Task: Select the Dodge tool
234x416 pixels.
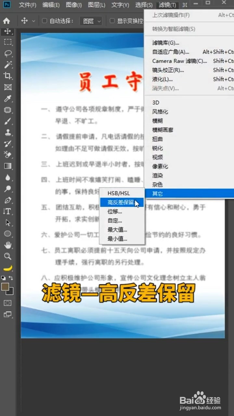Action: (8, 188)
